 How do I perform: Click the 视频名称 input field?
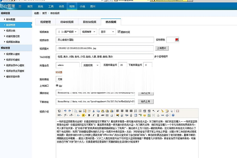pos(105,40)
